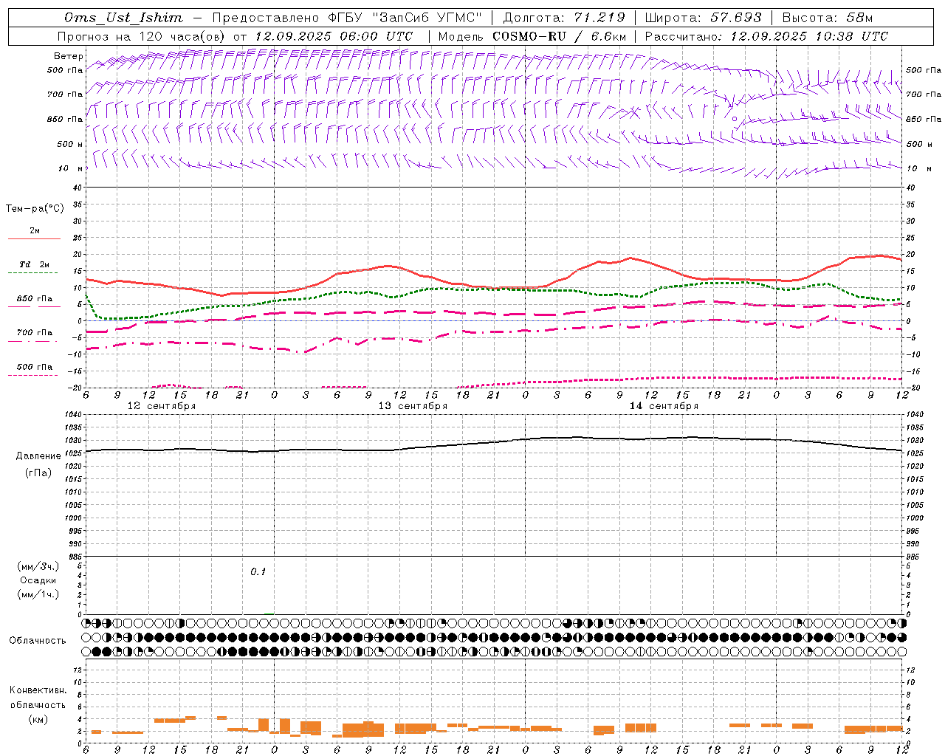Click the (мм/1ч.) precipitation unit label
The height and width of the screenshot is (756, 945).
pos(38,594)
